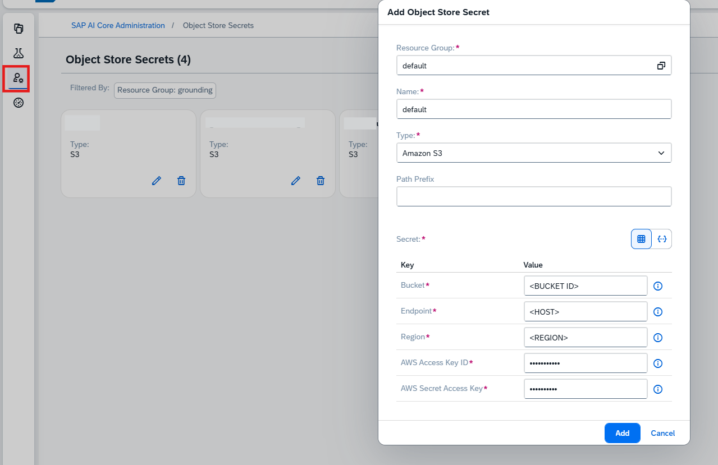This screenshot has width=718, height=465.
Task: Click the AWS Access Key ID field
Action: tap(586, 363)
